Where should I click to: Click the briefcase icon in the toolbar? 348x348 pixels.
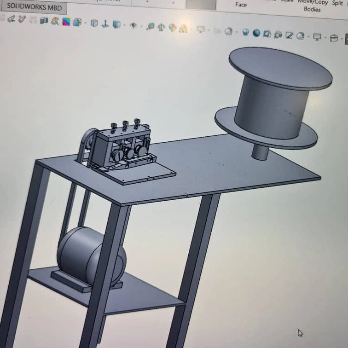[334, 38]
